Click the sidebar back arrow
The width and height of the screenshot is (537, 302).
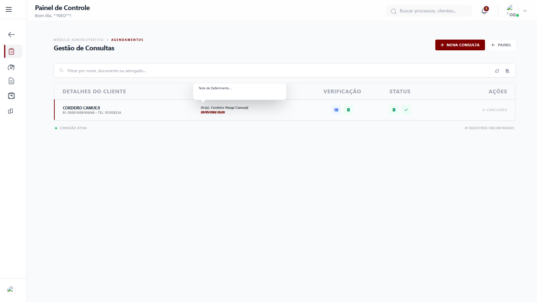click(x=11, y=35)
